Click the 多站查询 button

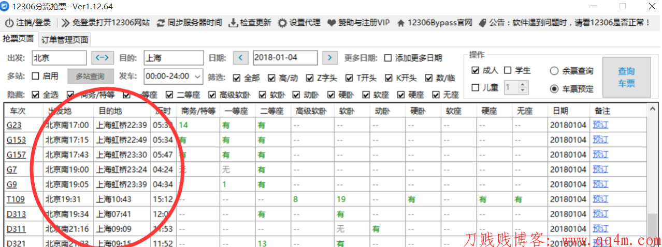point(90,76)
